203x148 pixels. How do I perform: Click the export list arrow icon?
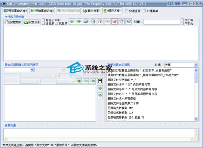(128, 22)
